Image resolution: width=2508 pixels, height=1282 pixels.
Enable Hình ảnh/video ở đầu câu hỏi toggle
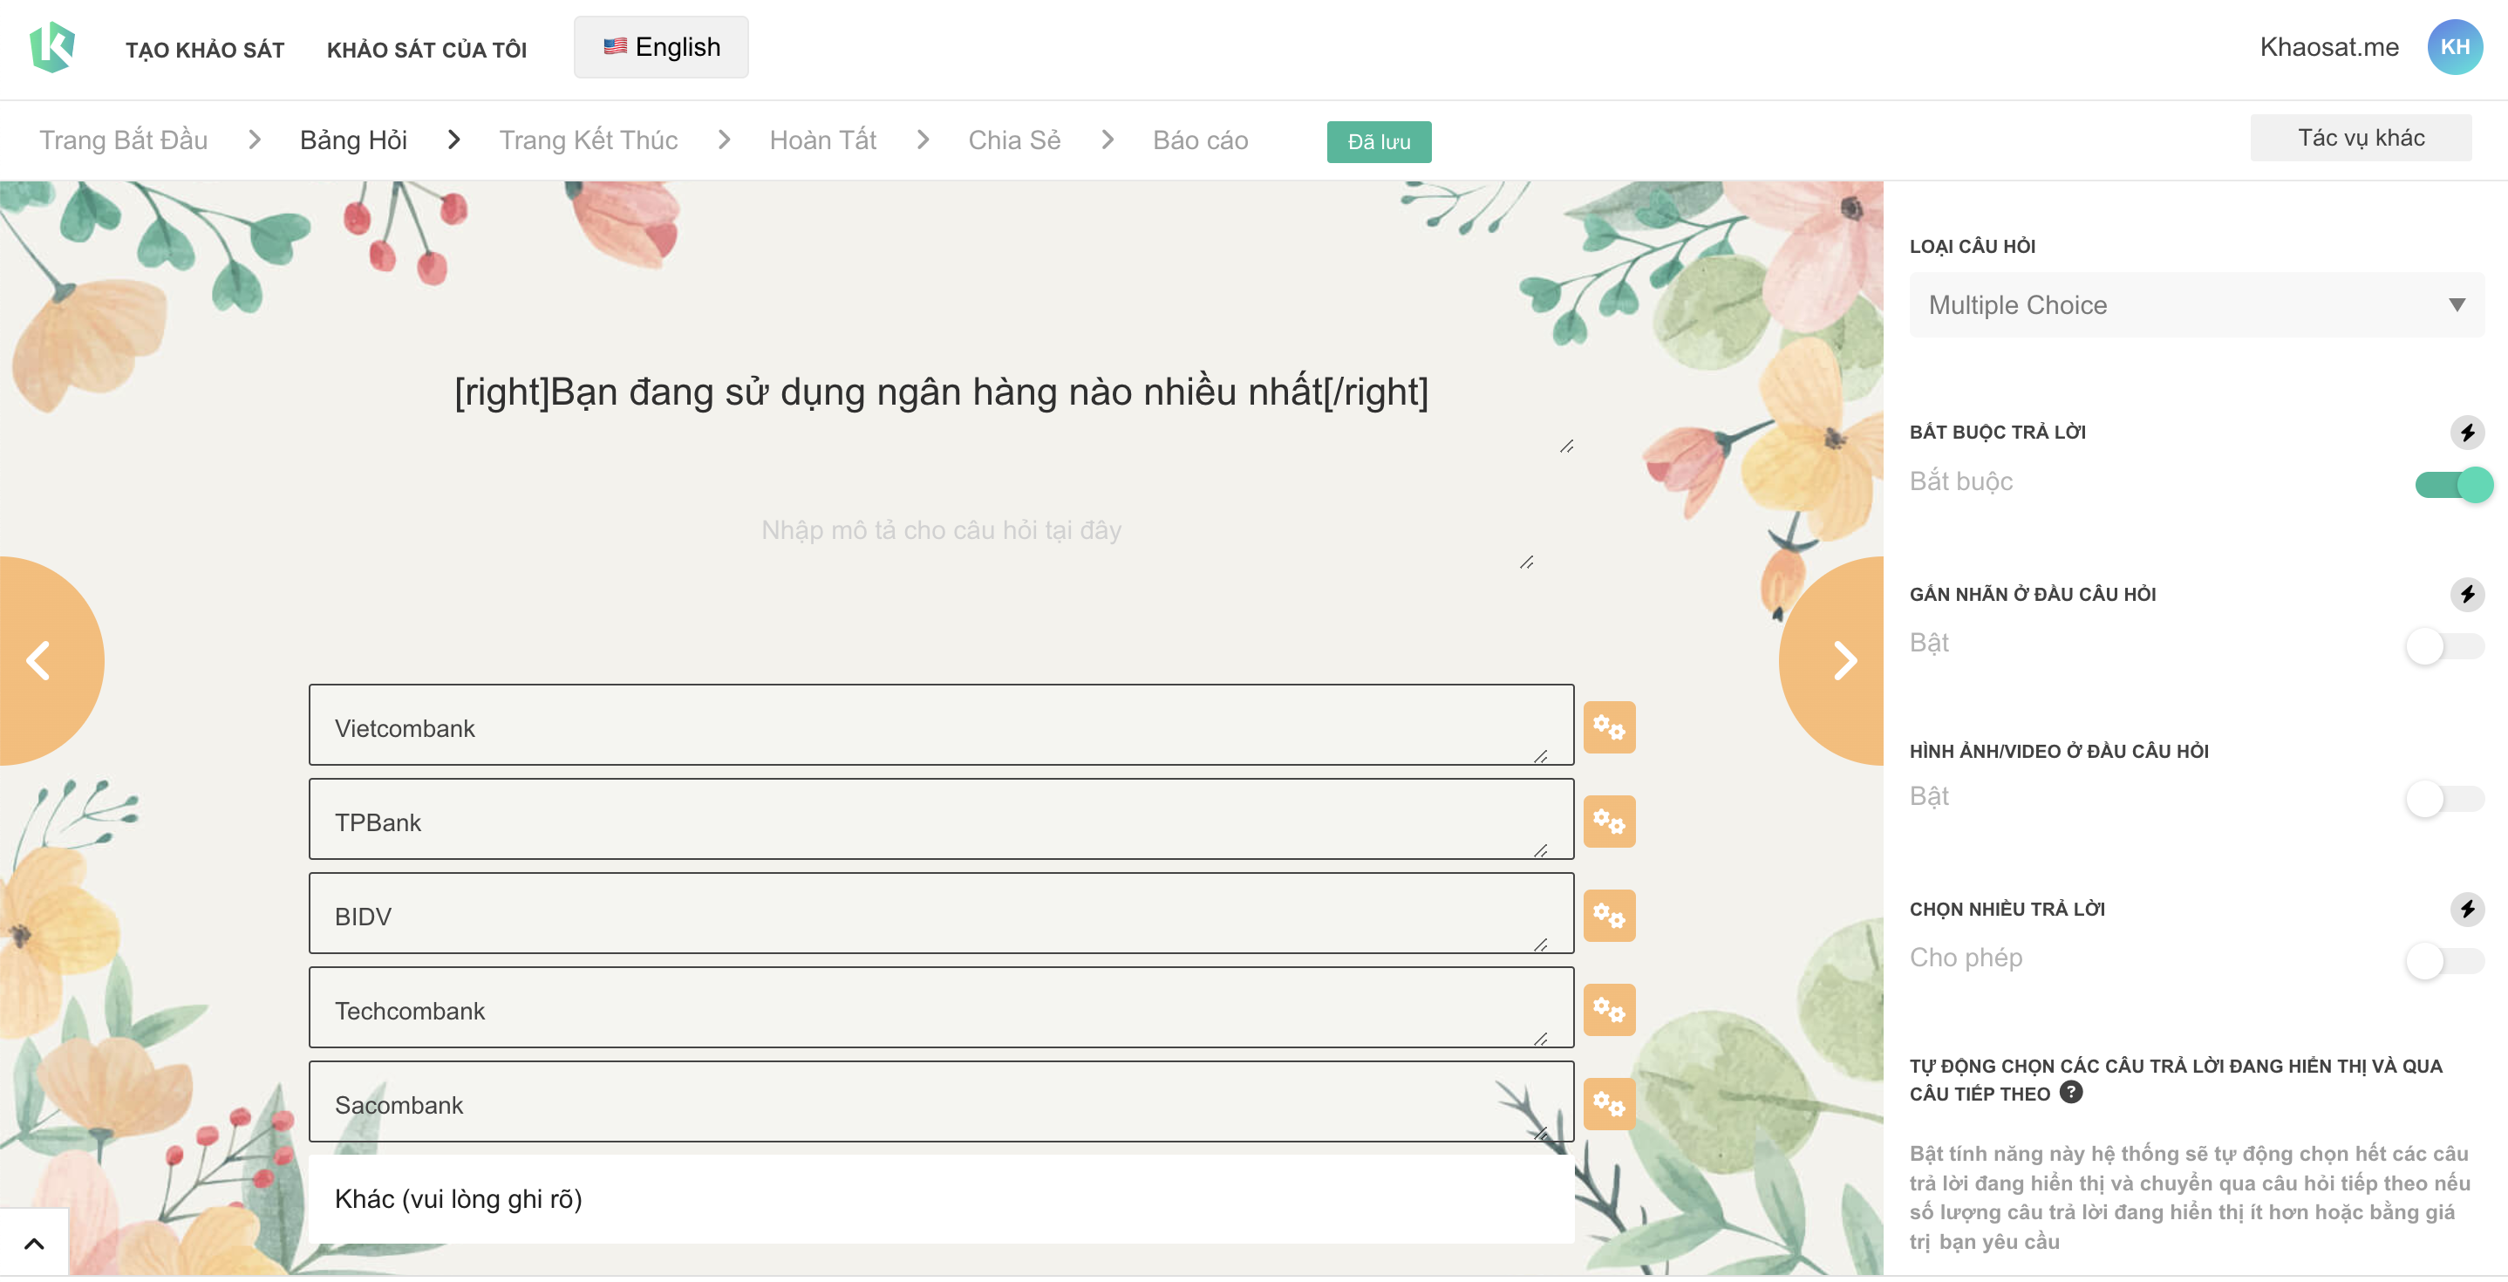[2444, 798]
